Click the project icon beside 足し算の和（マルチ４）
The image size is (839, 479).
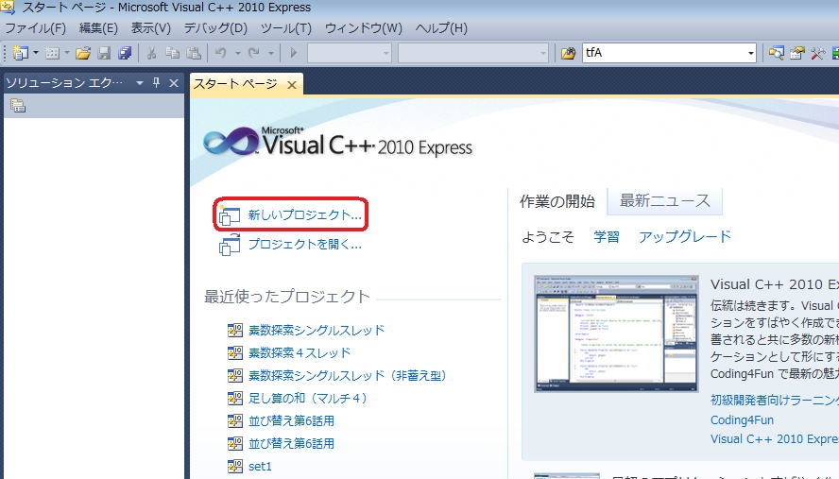point(235,398)
